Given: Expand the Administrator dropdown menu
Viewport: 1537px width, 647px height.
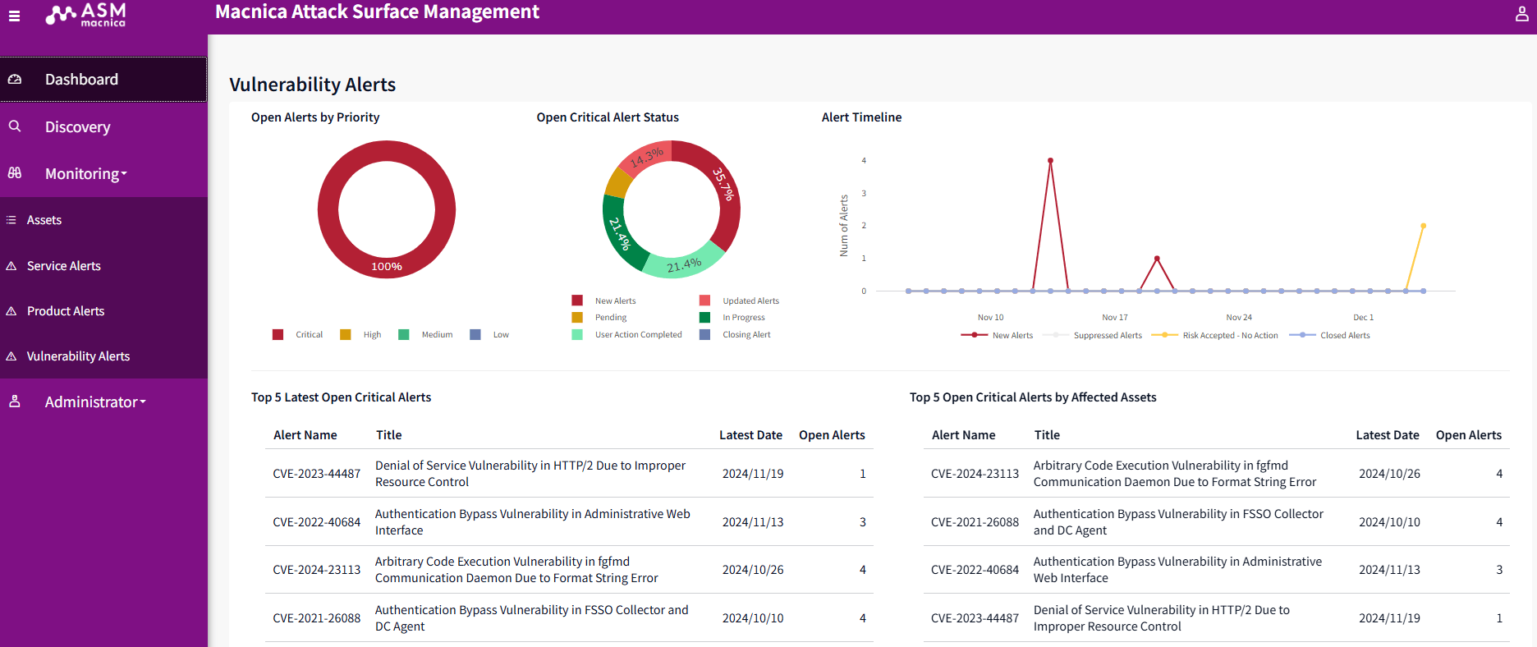Looking at the screenshot, I should click(94, 402).
